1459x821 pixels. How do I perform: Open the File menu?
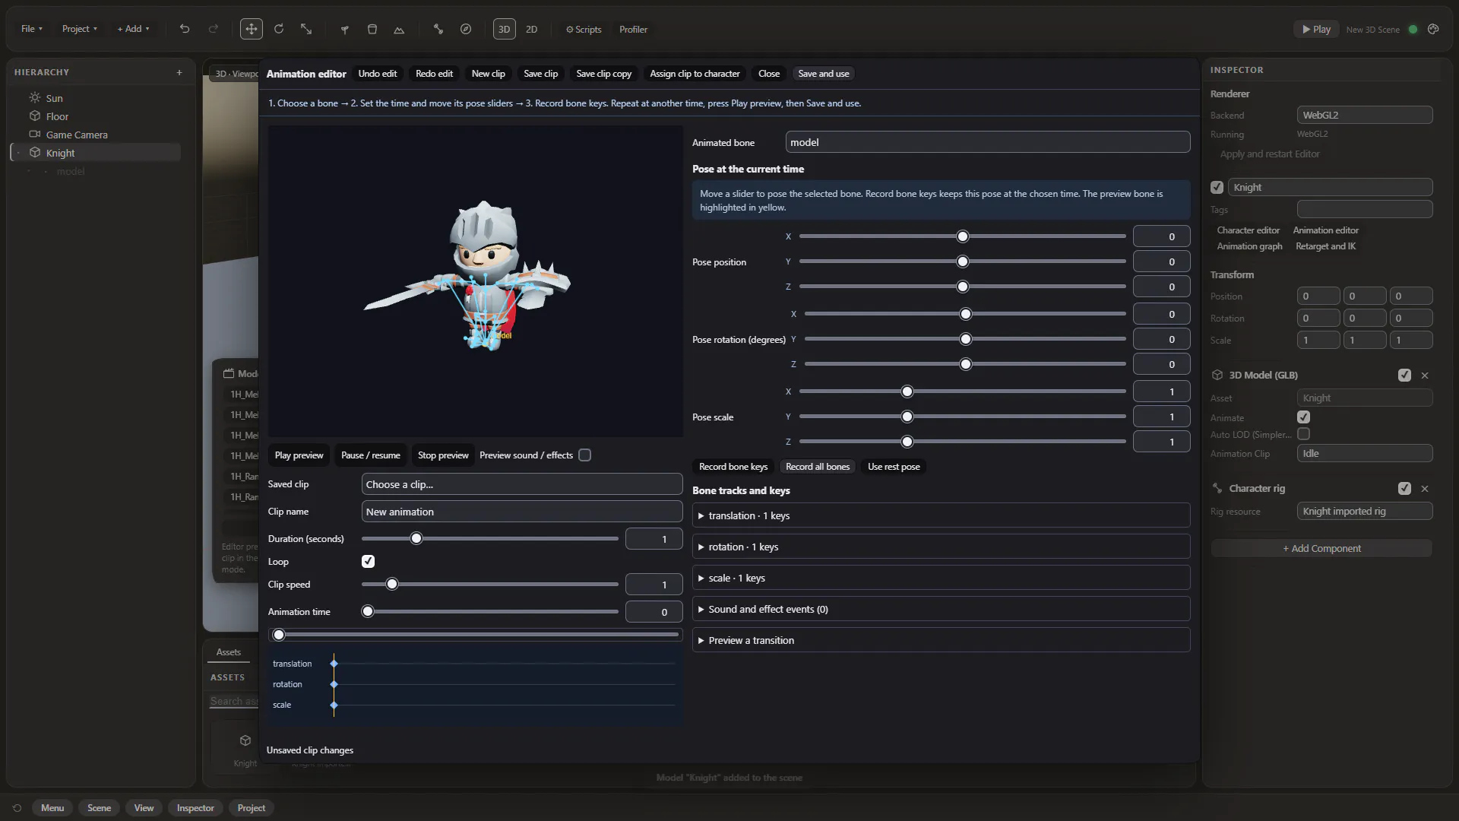pyautogui.click(x=32, y=29)
